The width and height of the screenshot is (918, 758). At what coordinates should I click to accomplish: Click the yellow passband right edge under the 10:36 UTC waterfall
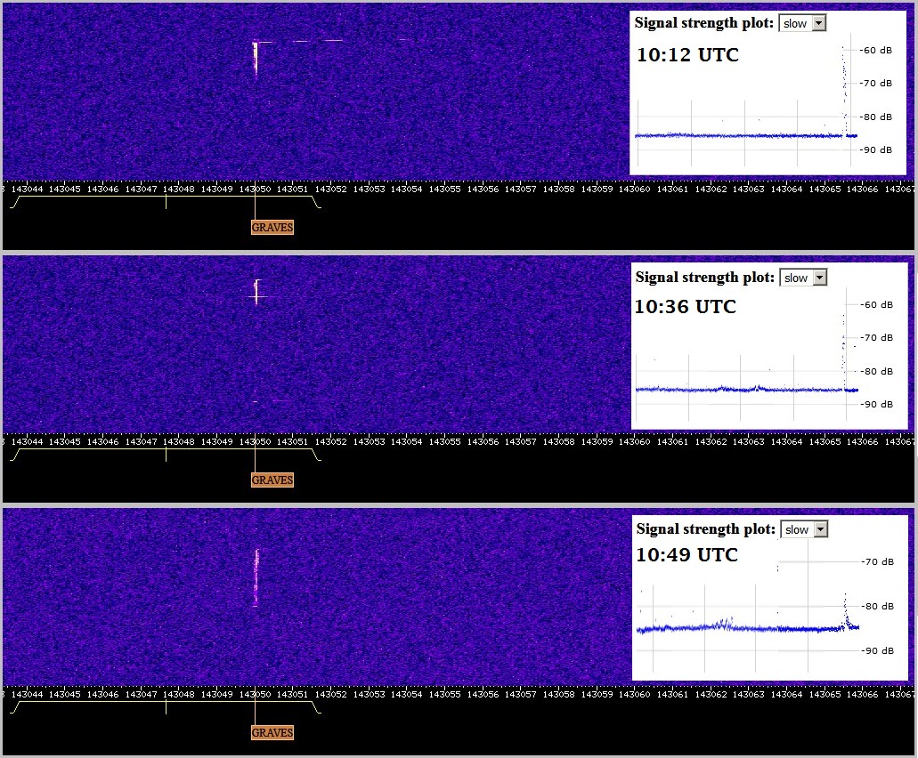click(x=315, y=455)
